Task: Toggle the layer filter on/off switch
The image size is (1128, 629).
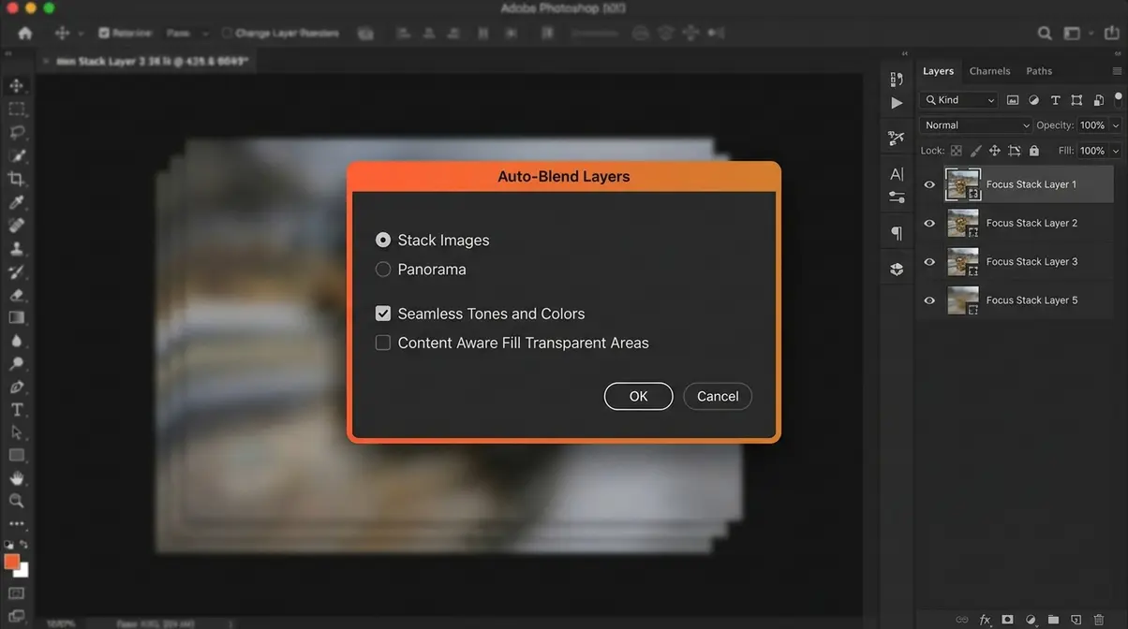Action: (1118, 99)
